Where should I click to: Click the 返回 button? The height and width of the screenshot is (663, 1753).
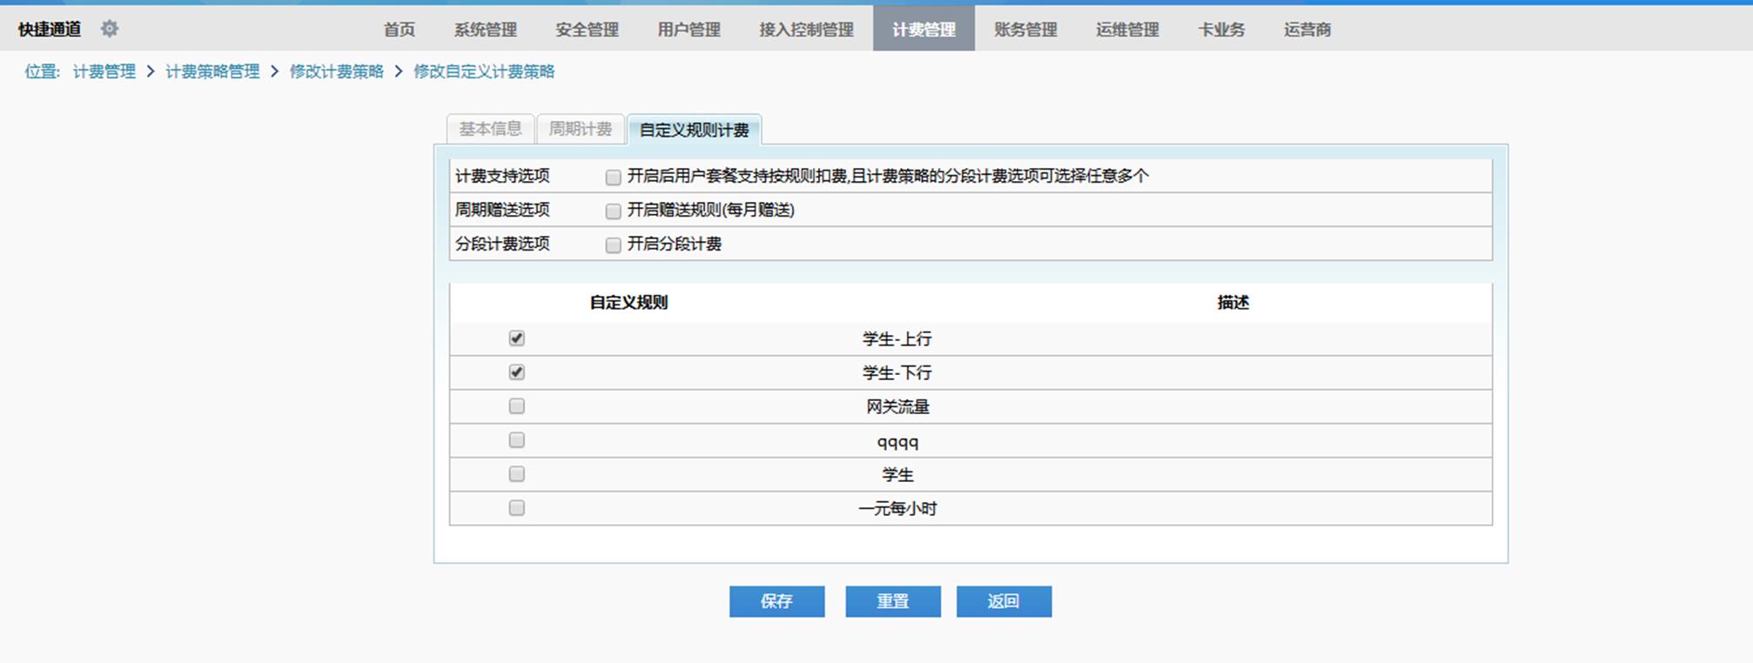(1004, 601)
